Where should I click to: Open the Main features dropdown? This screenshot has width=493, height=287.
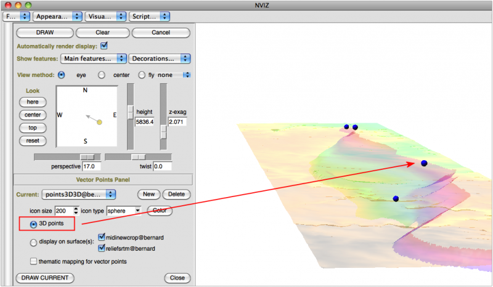point(94,59)
